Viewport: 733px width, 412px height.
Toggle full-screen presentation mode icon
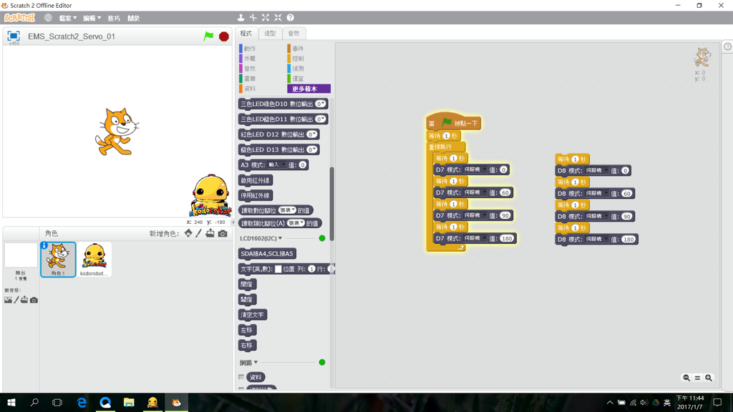[13, 36]
